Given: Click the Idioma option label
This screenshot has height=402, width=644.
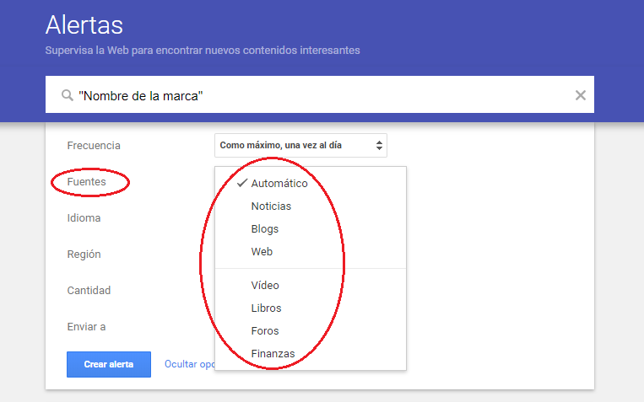Looking at the screenshot, I should point(84,218).
